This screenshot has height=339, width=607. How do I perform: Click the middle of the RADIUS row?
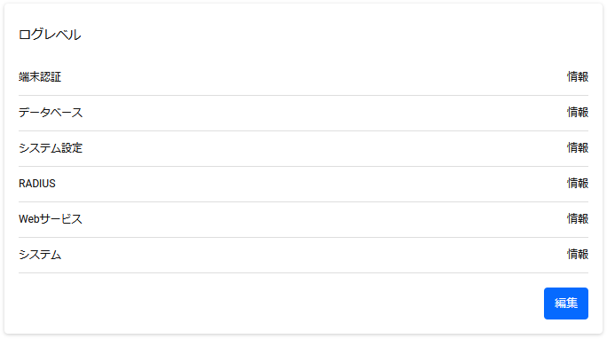point(303,184)
